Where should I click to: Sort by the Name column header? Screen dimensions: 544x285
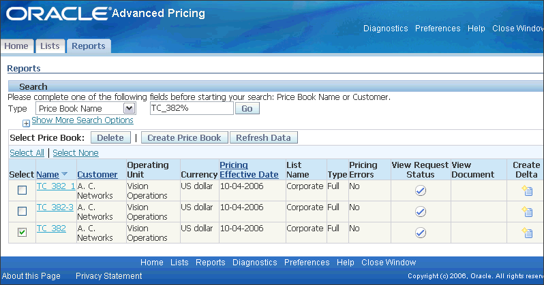tap(48, 175)
